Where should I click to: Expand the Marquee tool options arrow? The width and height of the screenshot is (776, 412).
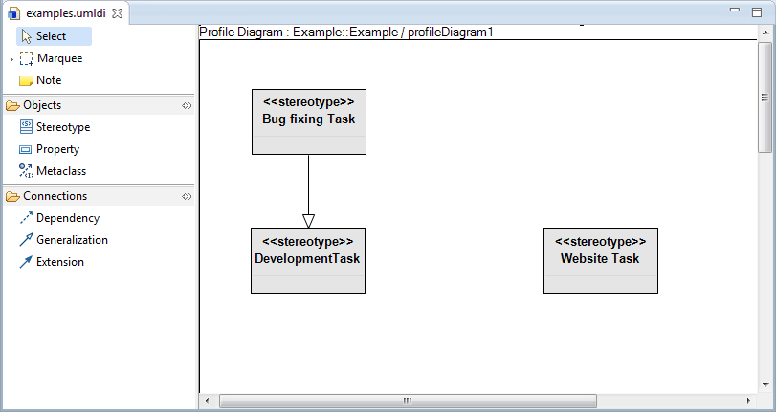11,59
